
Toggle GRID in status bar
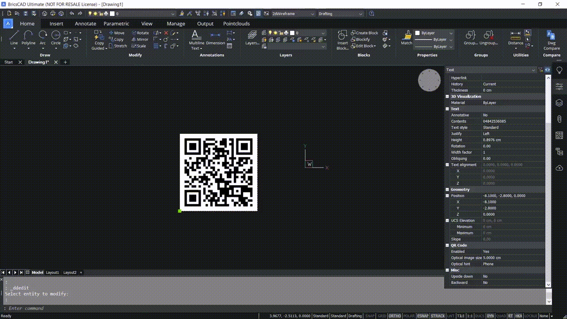click(382, 316)
